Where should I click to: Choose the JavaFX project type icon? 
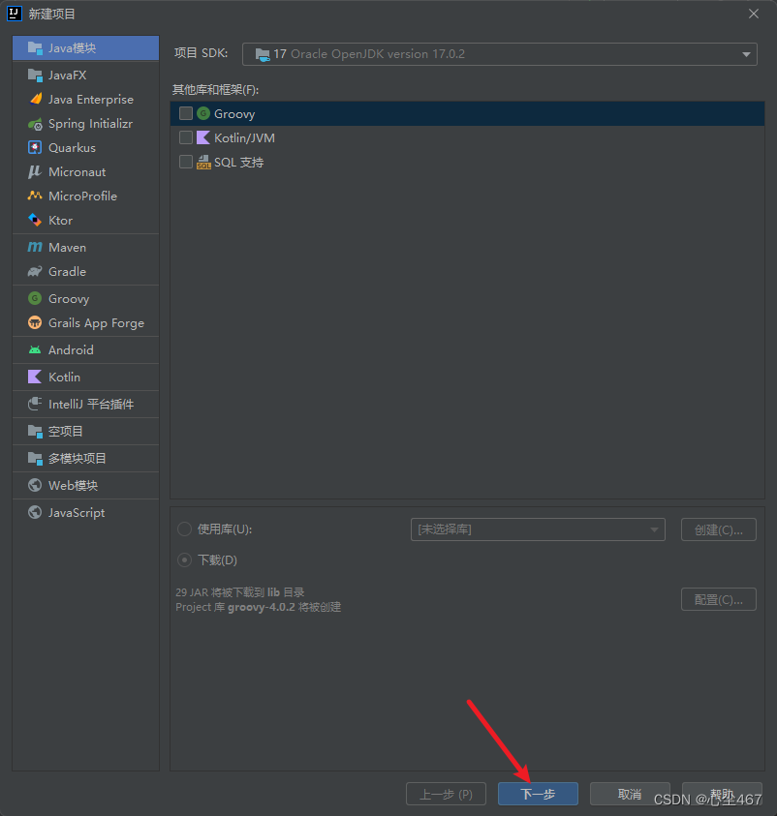tap(35, 76)
